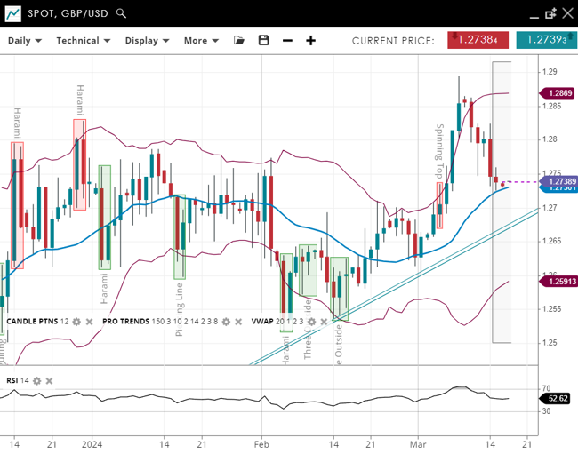
Task: Remove the RSI indicator
Action: (x=50, y=380)
